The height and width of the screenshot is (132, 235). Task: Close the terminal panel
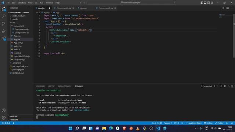coord(232,86)
